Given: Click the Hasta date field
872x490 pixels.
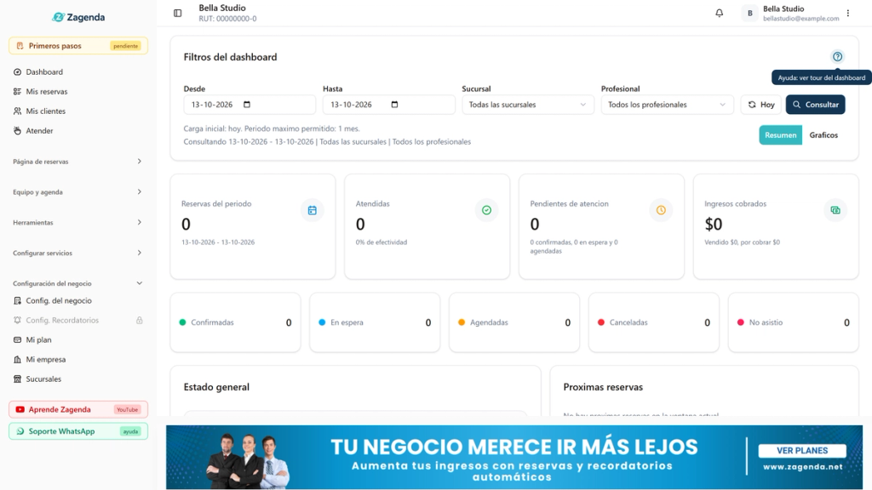Looking at the screenshot, I should coord(388,105).
